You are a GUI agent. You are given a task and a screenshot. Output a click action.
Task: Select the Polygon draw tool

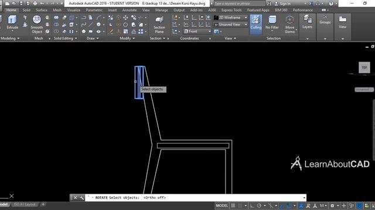(83, 32)
